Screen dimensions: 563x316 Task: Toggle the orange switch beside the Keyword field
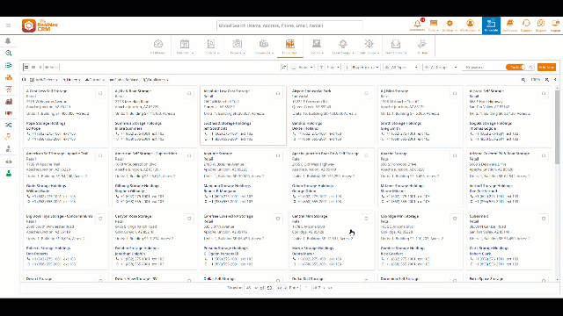(x=515, y=68)
